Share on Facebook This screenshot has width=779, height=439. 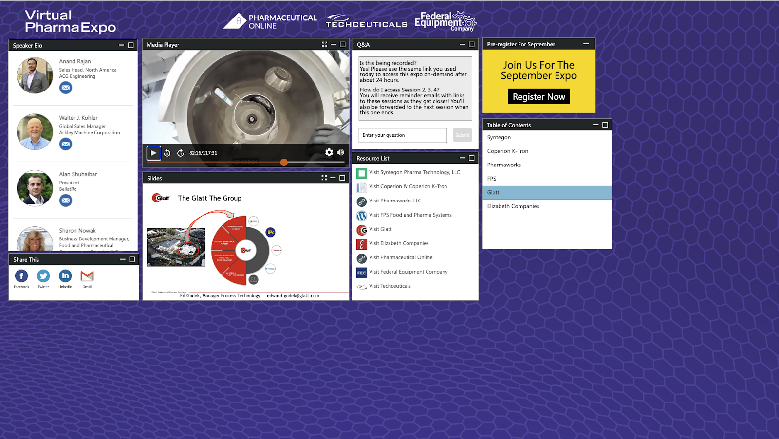[21, 276]
